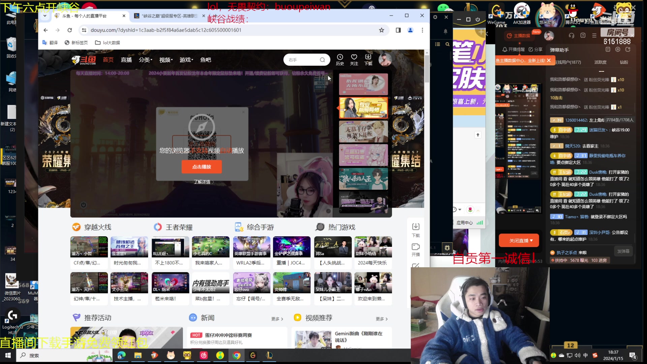Click the 关注 heart icon
Viewport: 647px width, 364px height.
pyautogui.click(x=354, y=57)
